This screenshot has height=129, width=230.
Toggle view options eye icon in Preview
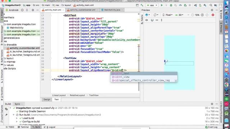[147, 20]
